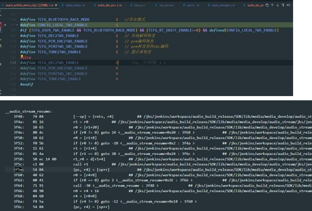
Task: Close the board_ac695x_demo_cfg.h tab
Action: [x=56, y=5]
